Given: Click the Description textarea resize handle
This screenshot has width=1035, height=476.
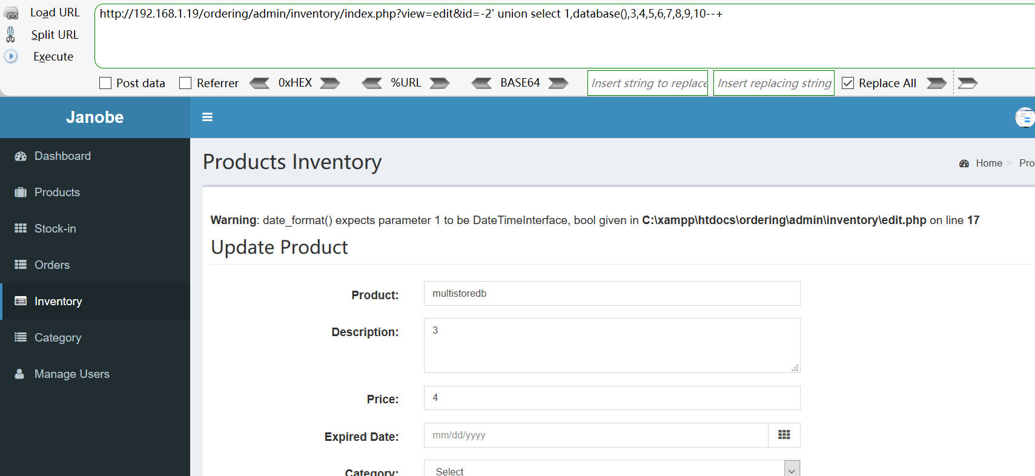Looking at the screenshot, I should [x=795, y=368].
